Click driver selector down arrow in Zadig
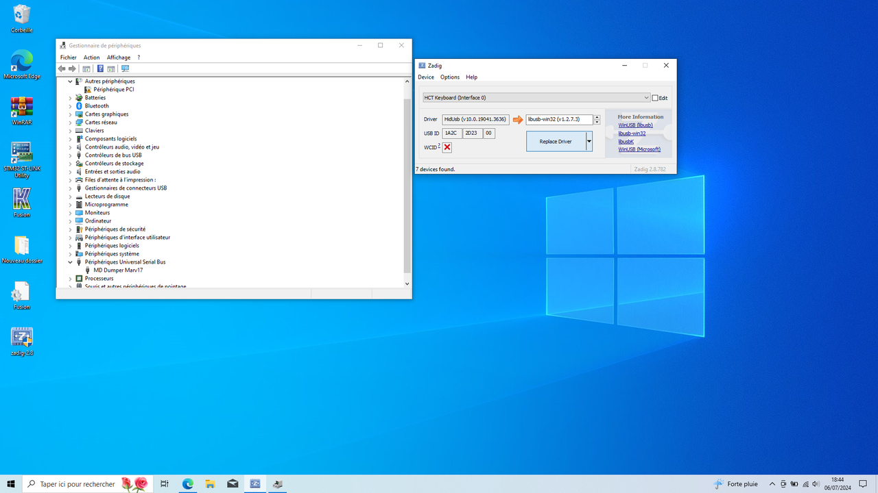 (x=597, y=122)
